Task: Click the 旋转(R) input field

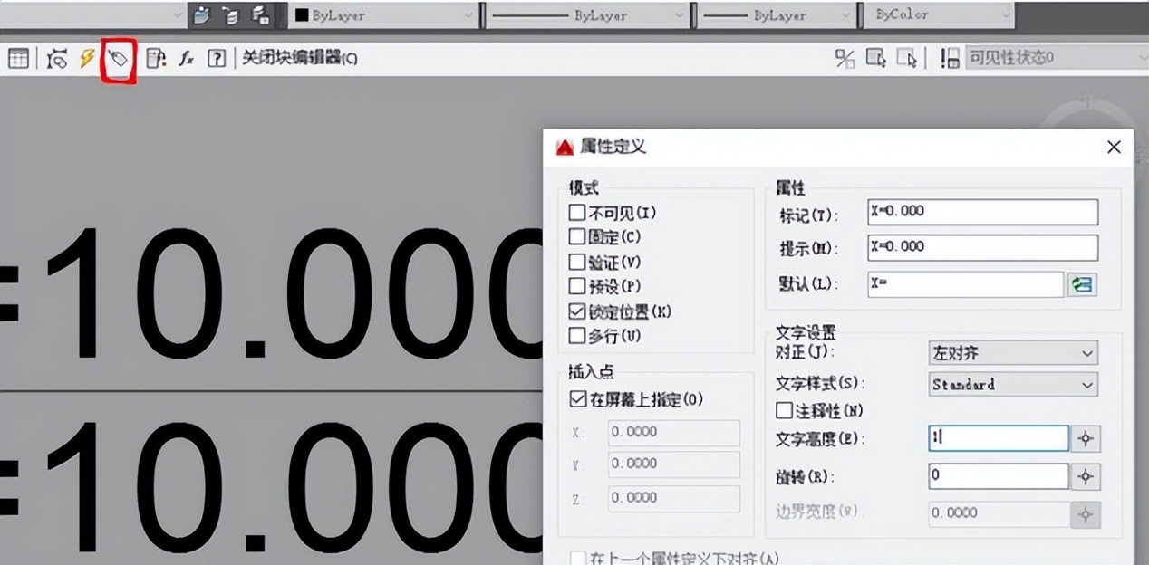Action: click(x=999, y=476)
